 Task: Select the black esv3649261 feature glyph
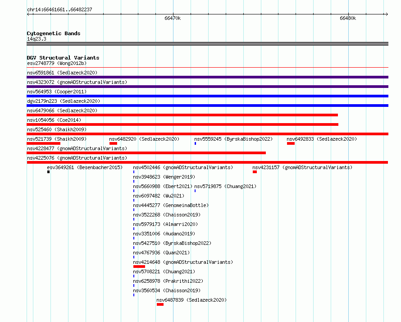click(48, 172)
